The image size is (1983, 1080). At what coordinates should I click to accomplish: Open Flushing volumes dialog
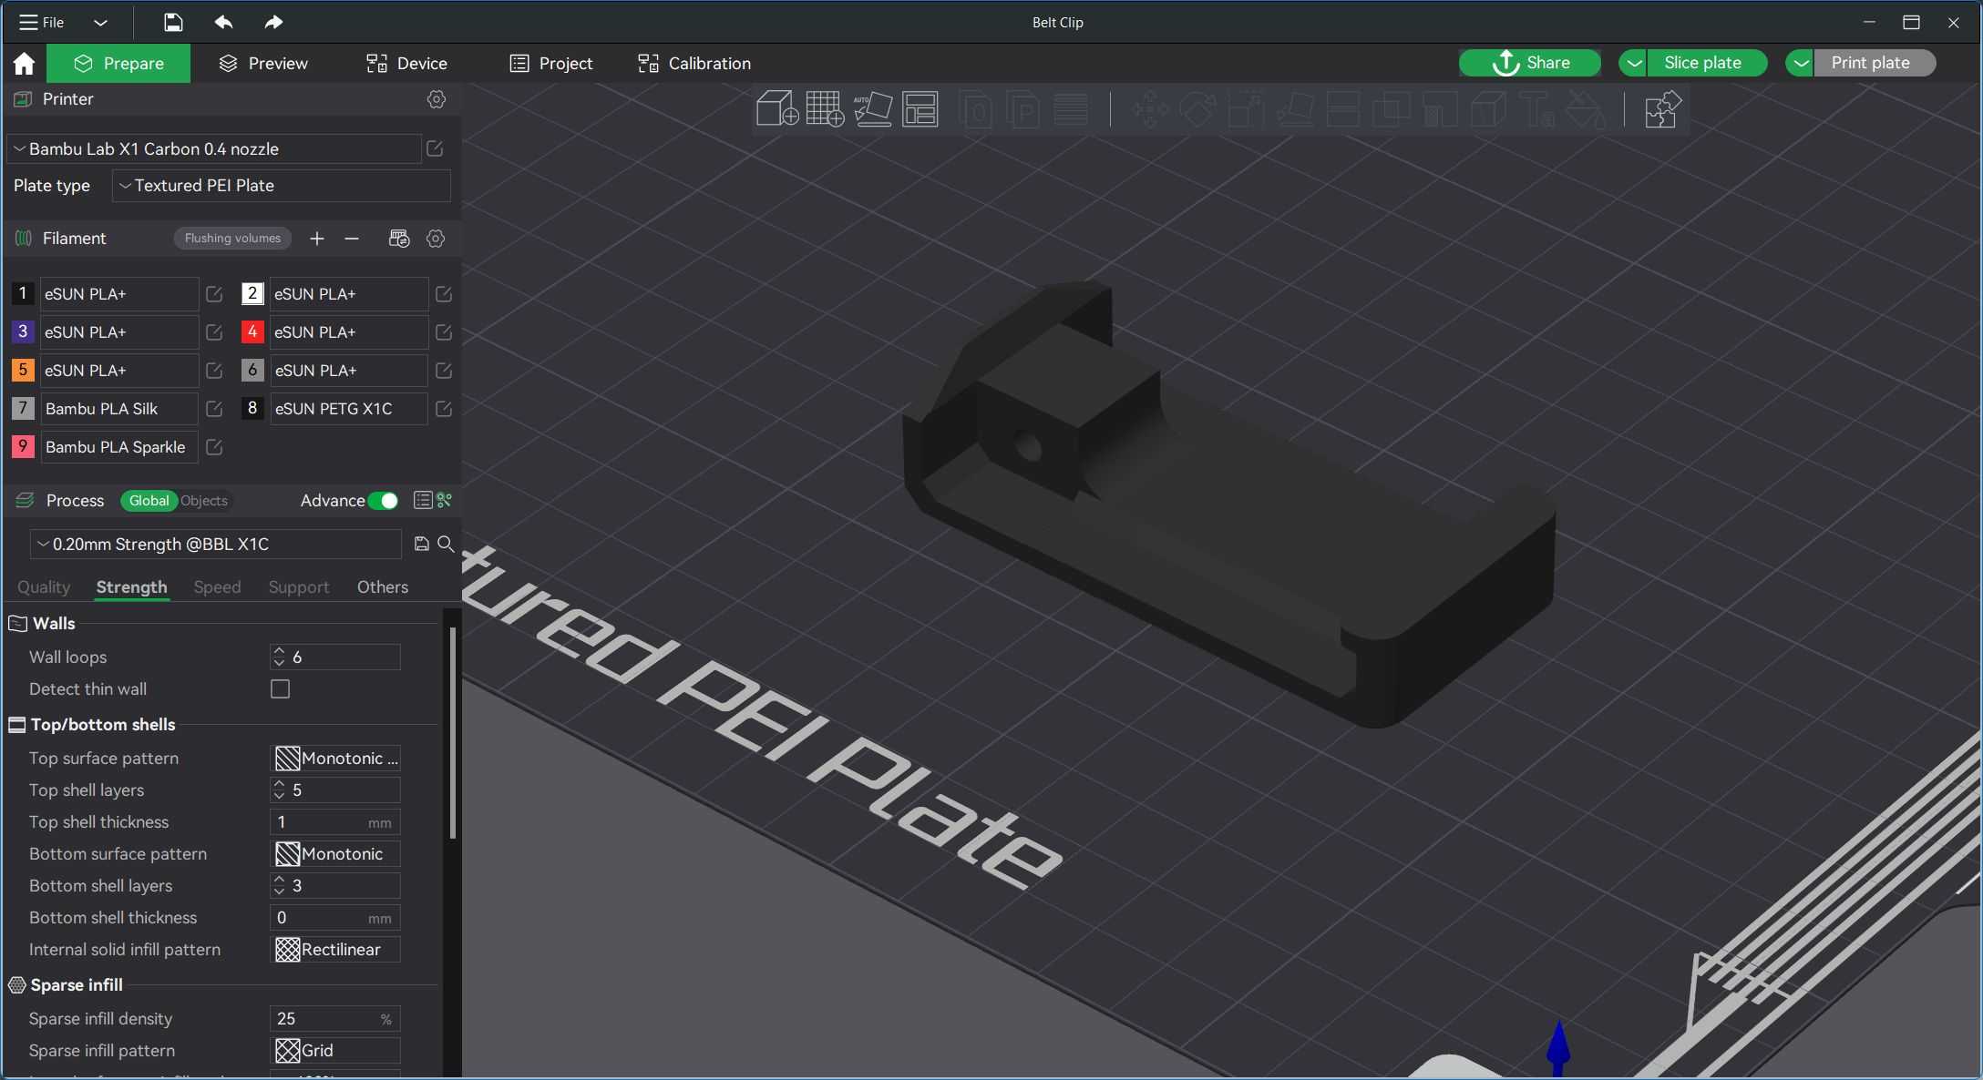tap(232, 239)
